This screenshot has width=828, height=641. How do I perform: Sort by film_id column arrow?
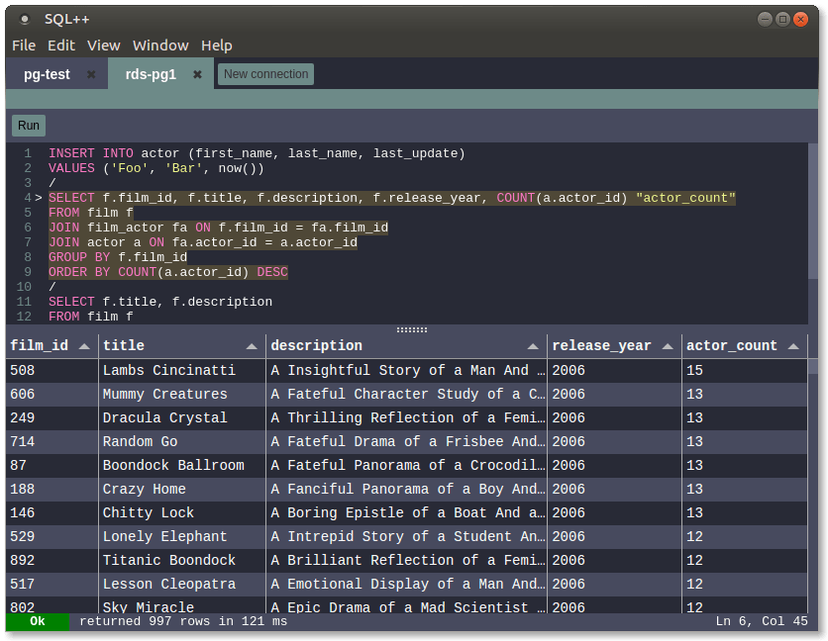pyautogui.click(x=84, y=346)
